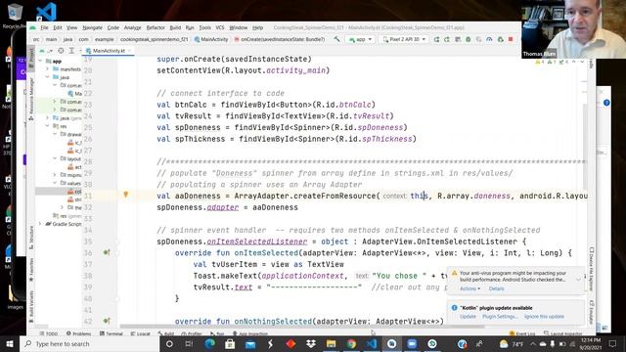Image resolution: width=626 pixels, height=352 pixels.
Task: Click the override gutter icon on line 42
Action: (107, 321)
